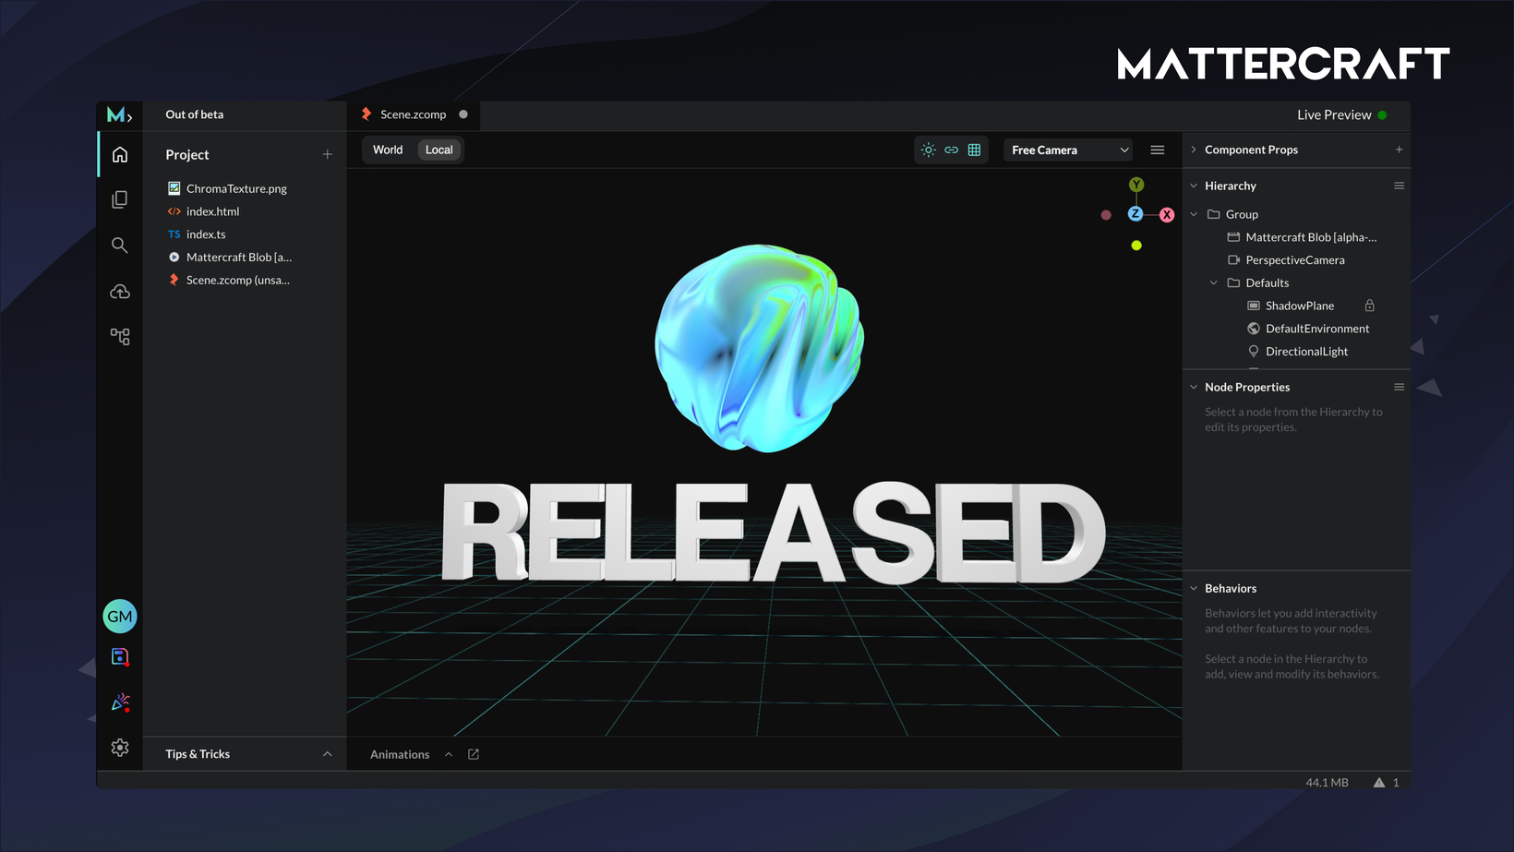Expand the Component Props section
The image size is (1514, 852).
tap(1194, 150)
